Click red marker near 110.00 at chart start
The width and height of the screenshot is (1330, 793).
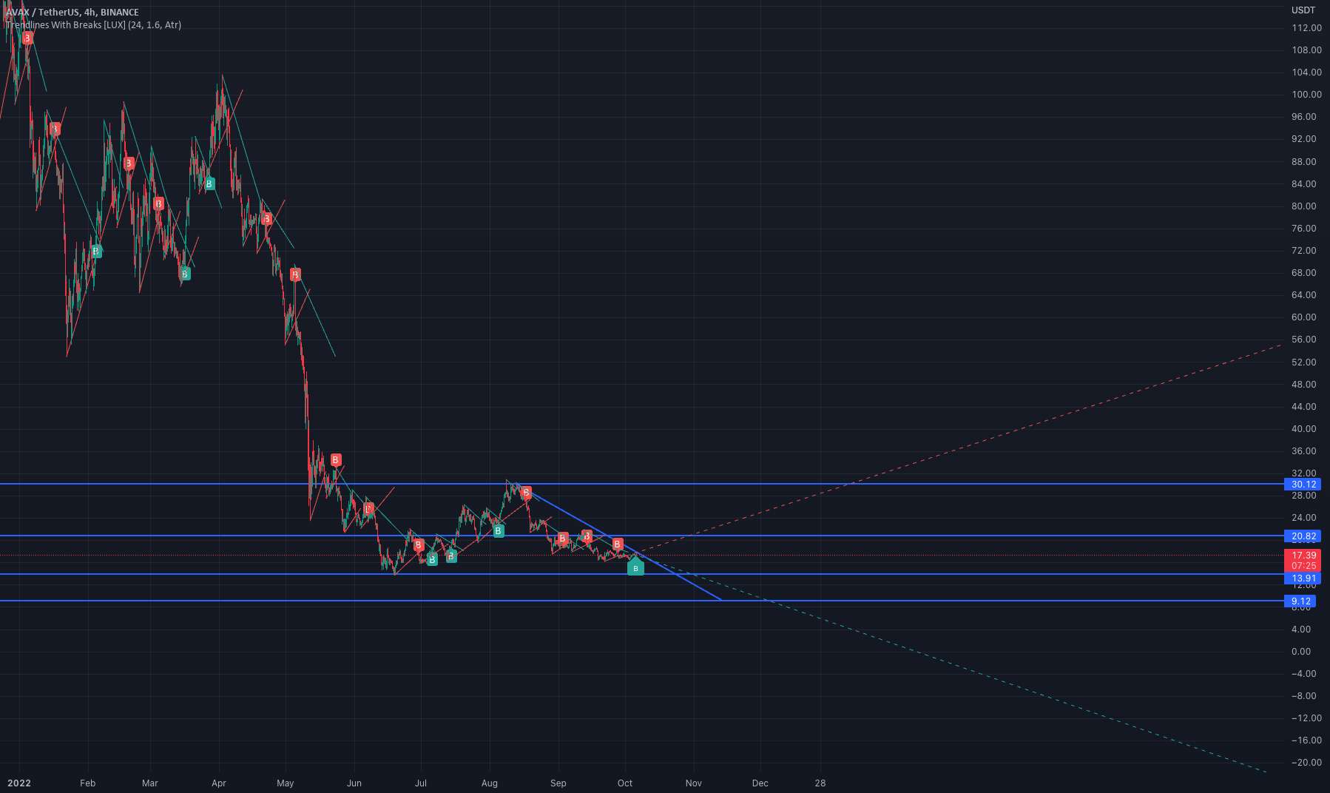point(27,38)
